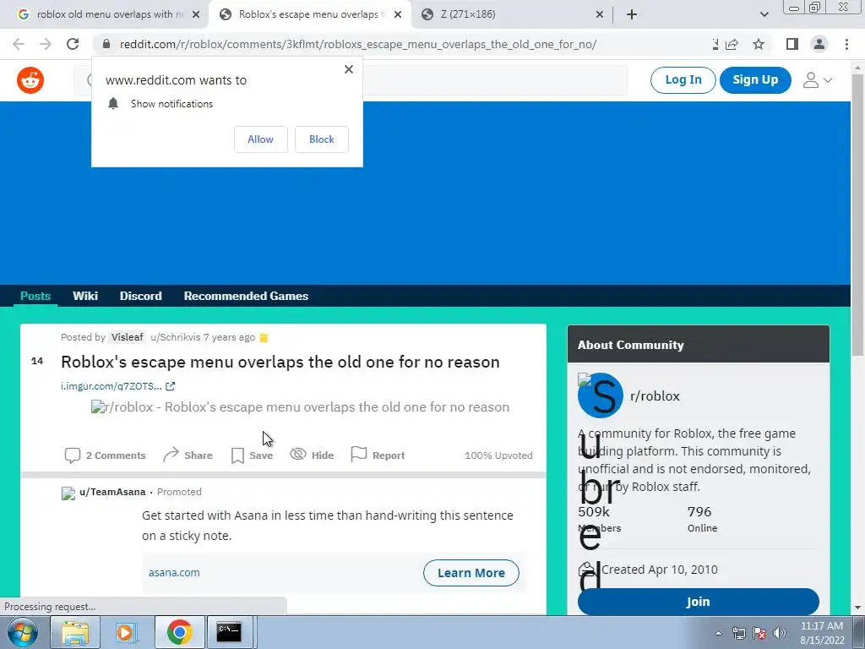Click the comments speech bubble icon
Viewport: 865px width, 649px height.
click(x=73, y=455)
